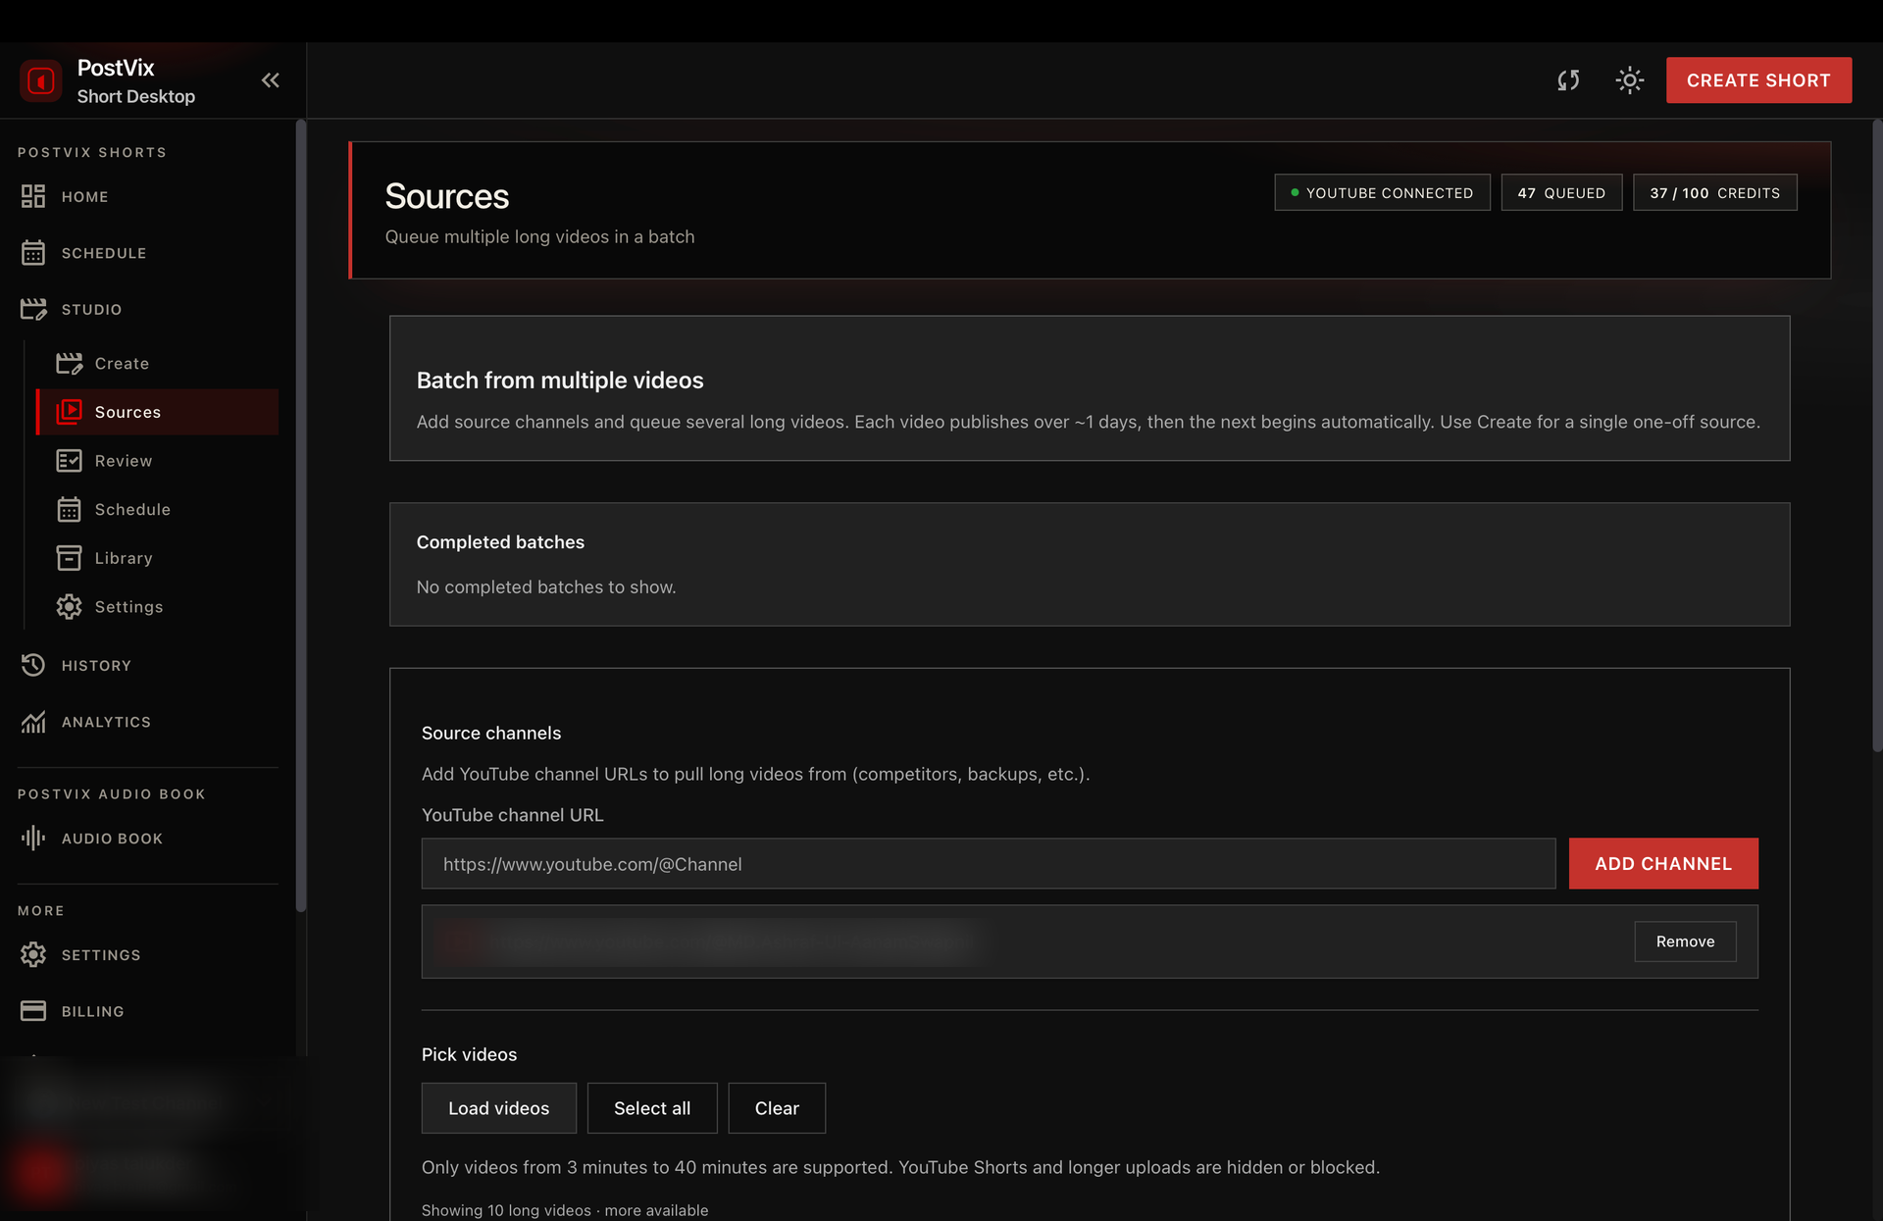Open the HOME menu item

tap(84, 197)
